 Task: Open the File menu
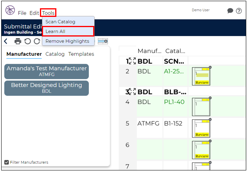pyautogui.click(x=22, y=13)
